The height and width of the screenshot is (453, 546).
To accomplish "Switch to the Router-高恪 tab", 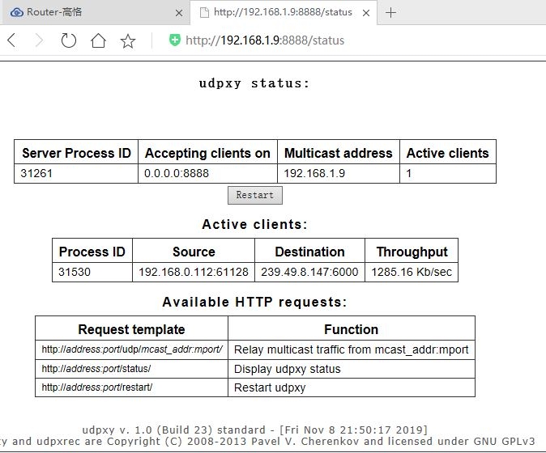I will click(x=95, y=12).
